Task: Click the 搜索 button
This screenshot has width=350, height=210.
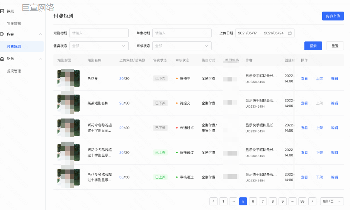Action: [x=313, y=46]
